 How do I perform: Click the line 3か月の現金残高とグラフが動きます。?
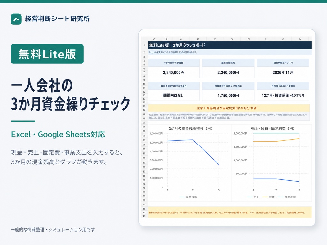[x=59, y=162]
